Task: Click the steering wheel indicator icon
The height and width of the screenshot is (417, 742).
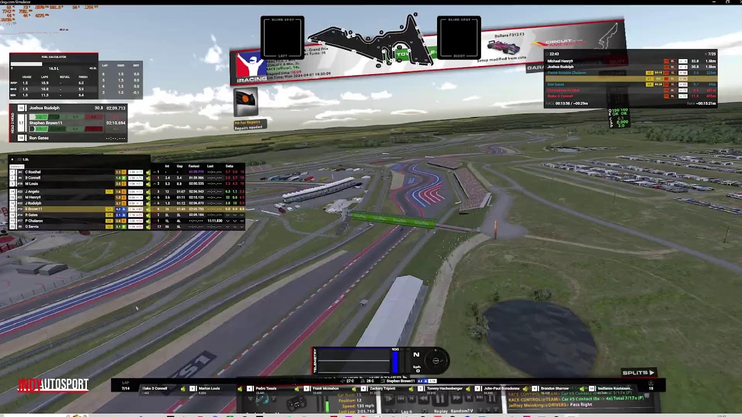Action: click(x=436, y=360)
